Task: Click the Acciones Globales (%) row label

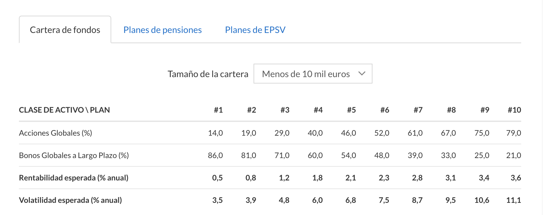Action: (55, 133)
